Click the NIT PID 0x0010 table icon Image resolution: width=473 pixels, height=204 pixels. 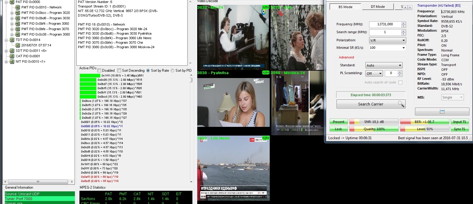(x=12, y=61)
